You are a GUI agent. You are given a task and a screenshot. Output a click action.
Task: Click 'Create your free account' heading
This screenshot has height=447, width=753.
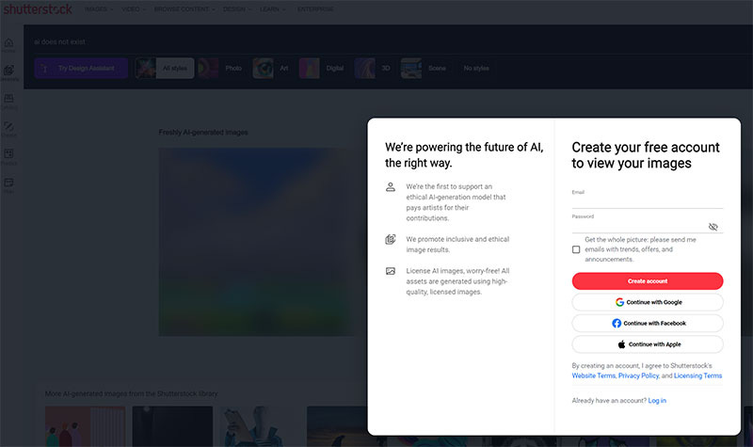click(x=646, y=155)
